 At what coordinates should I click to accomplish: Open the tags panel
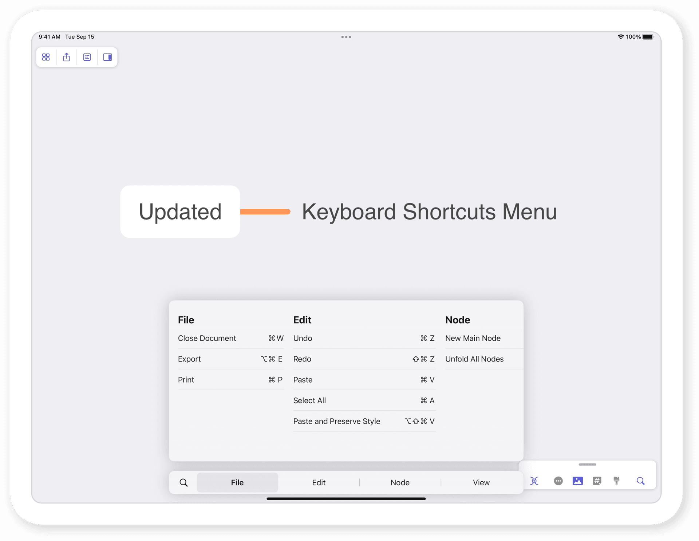tap(597, 481)
